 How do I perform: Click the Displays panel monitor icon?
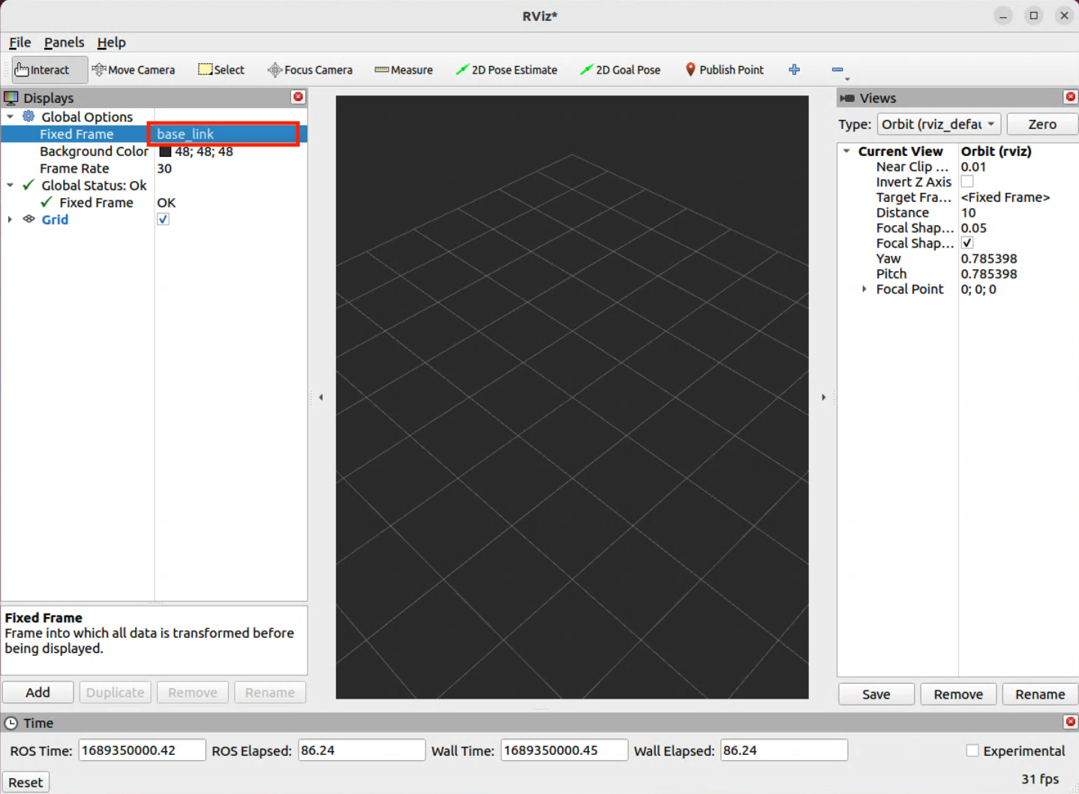pyautogui.click(x=11, y=98)
